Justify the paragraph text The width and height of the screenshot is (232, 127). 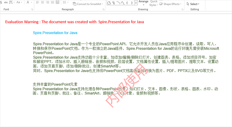tap(53, 2)
